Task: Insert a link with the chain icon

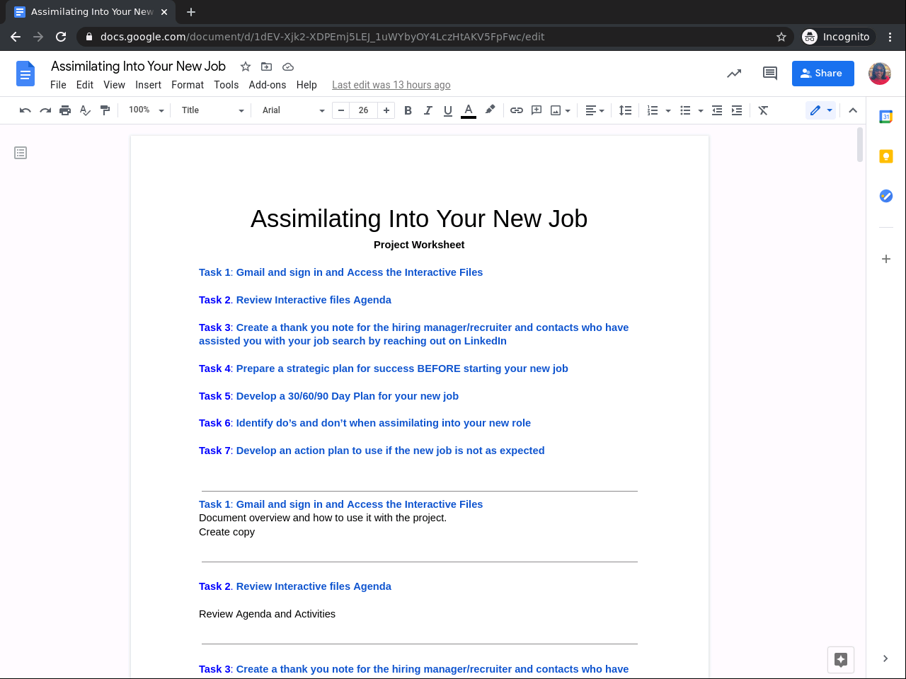Action: 517,110
